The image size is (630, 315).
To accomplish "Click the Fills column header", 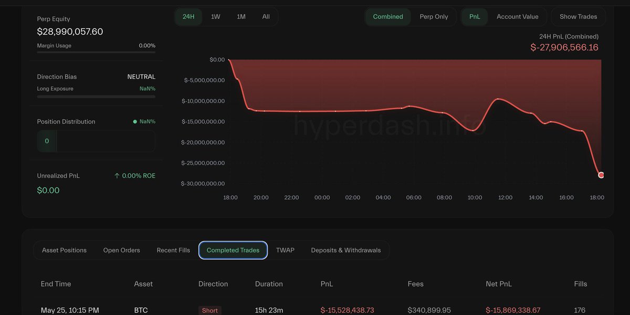I will [x=581, y=284].
